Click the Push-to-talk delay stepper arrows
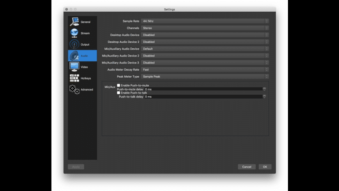 click(265, 96)
